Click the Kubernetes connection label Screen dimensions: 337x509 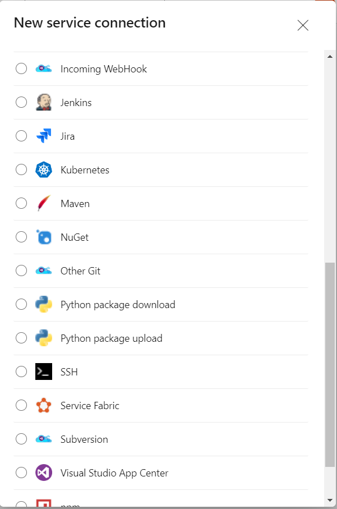coord(85,170)
